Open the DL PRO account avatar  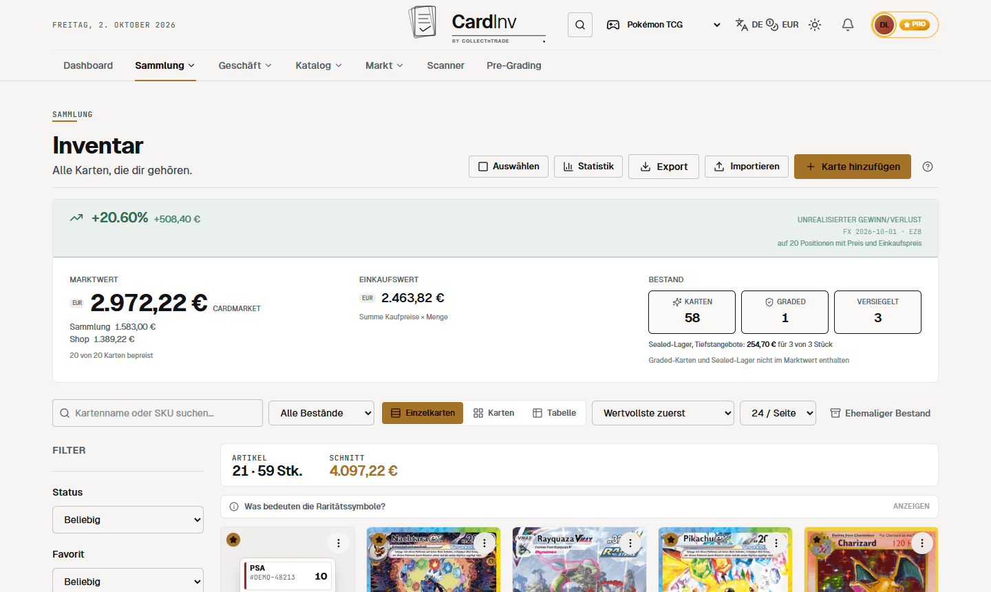(905, 25)
